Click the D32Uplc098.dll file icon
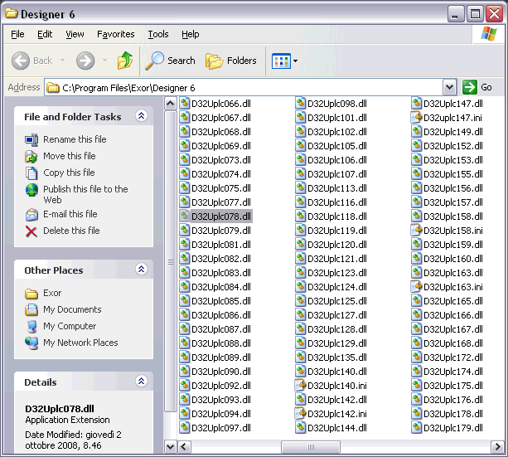Image resolution: width=508 pixels, height=457 pixels. pos(300,104)
